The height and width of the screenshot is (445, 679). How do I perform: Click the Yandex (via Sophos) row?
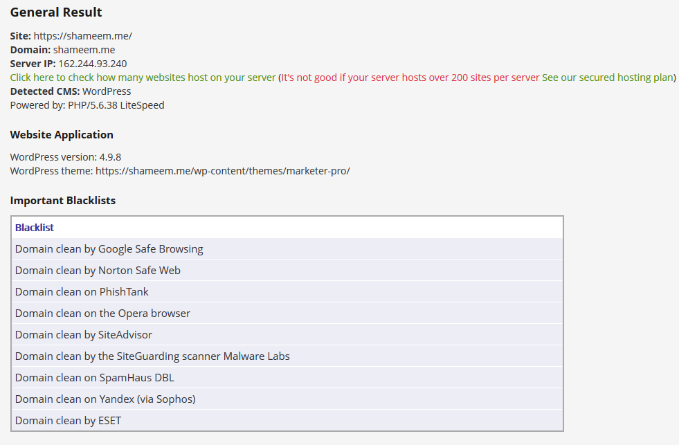coord(105,399)
